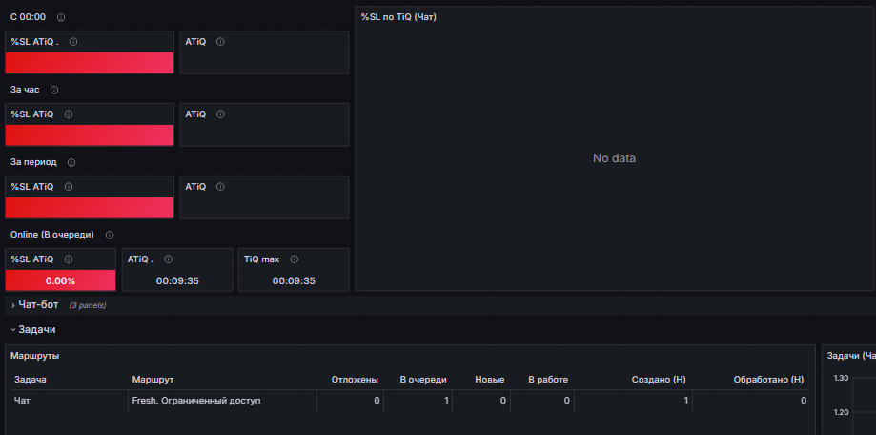
Task: Click 'Fresh. Ограниченный доступ' table cell
Action: tap(196, 401)
